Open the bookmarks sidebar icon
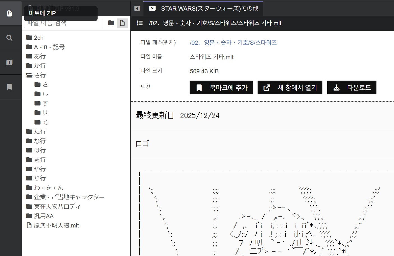The width and height of the screenshot is (394, 256). [x=10, y=87]
